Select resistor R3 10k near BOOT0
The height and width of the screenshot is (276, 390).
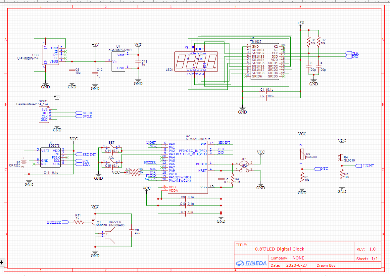pos(232,179)
